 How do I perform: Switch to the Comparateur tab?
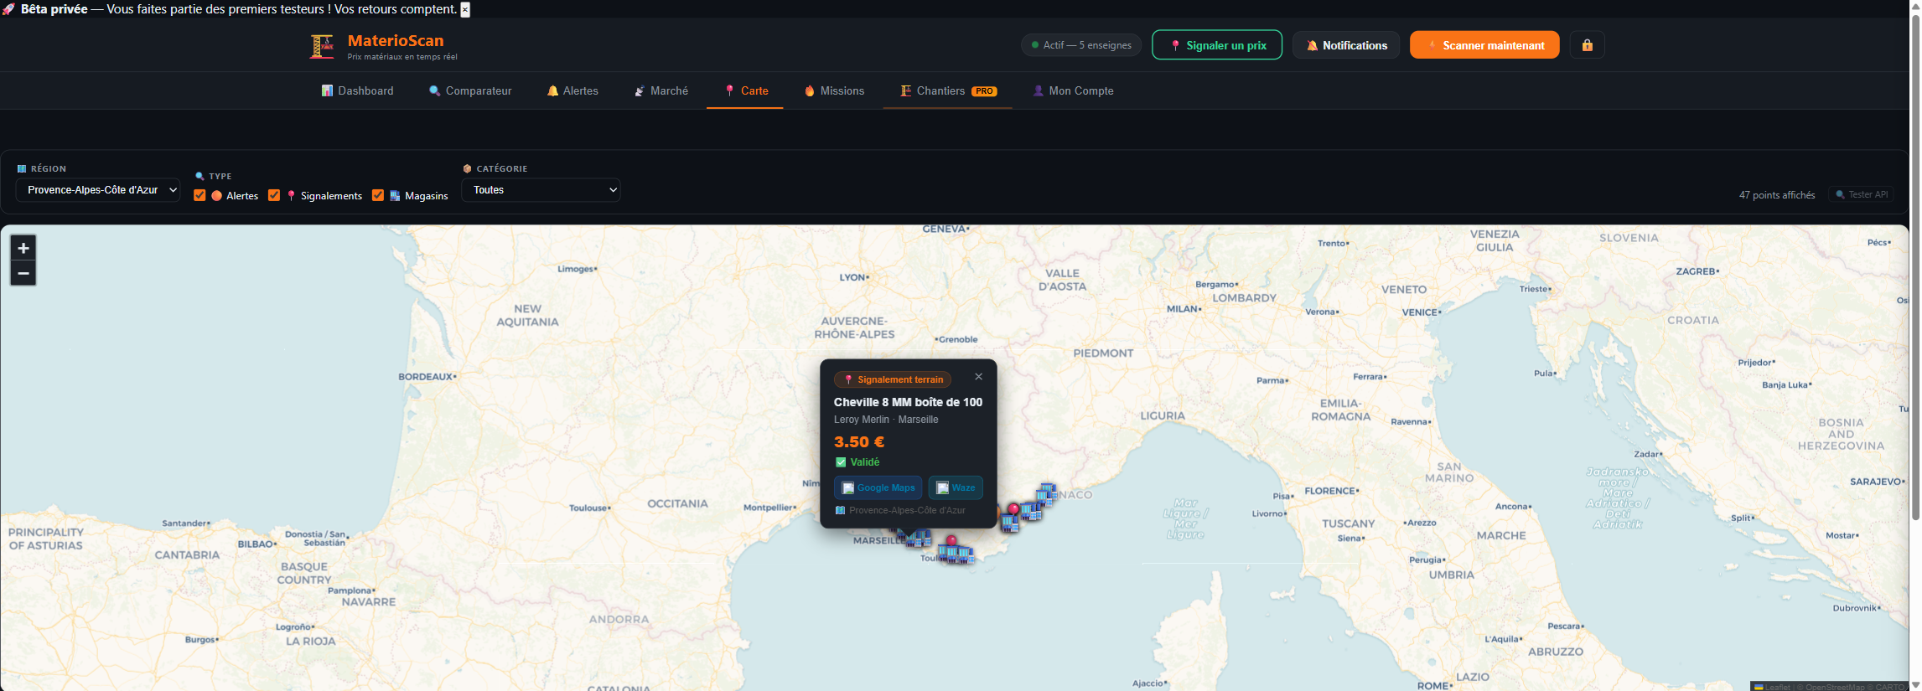point(470,90)
